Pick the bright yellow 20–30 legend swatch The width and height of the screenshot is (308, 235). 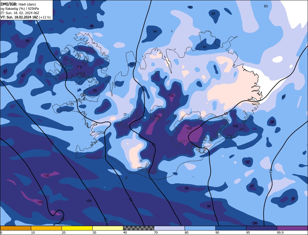77,228
